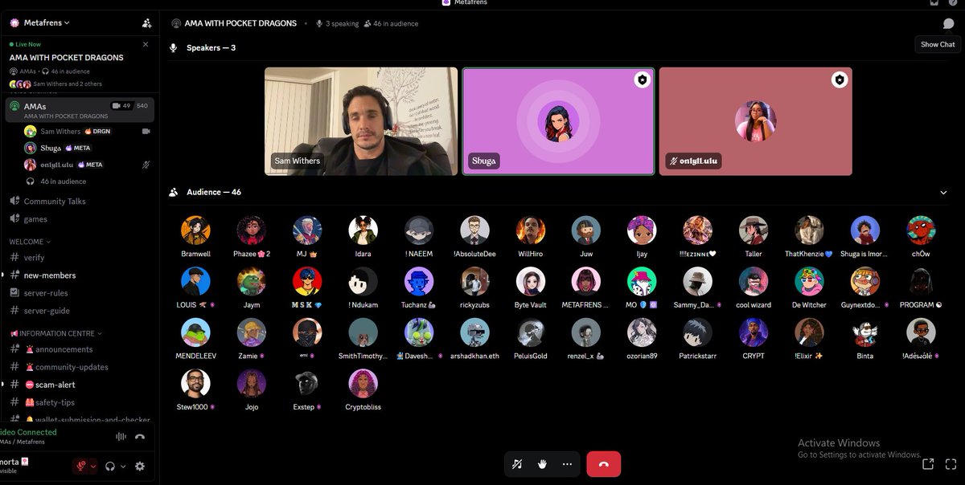Raise hand to request to speak

coord(542,464)
